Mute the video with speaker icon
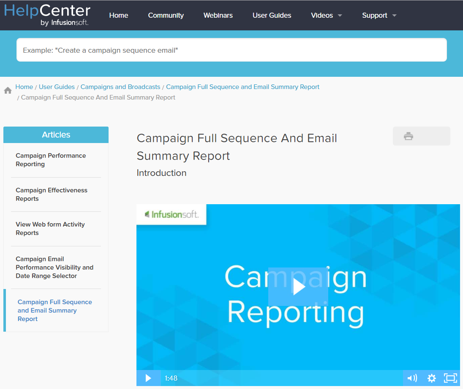This screenshot has width=463, height=389. pos(412,378)
